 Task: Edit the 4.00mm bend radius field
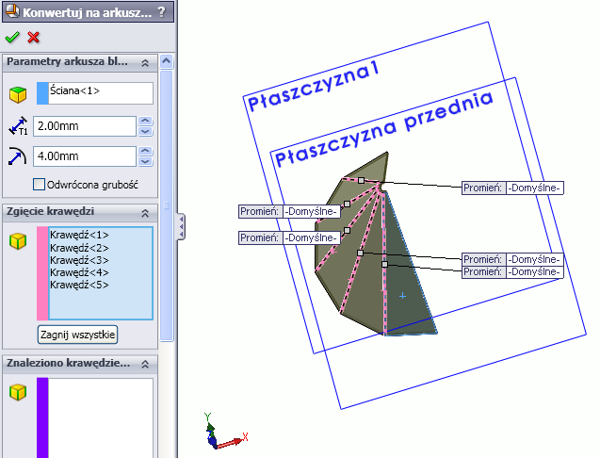tap(85, 156)
